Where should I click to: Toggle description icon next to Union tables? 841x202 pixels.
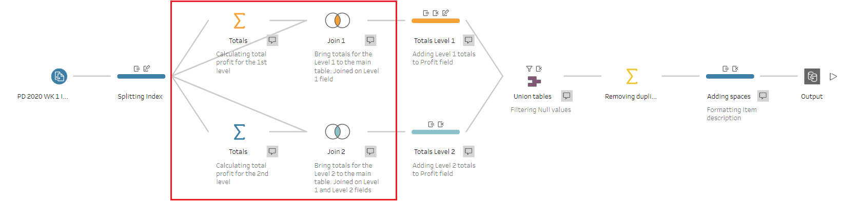click(x=566, y=96)
